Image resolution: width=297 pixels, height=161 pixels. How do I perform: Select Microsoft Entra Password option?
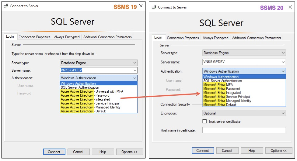(244, 89)
